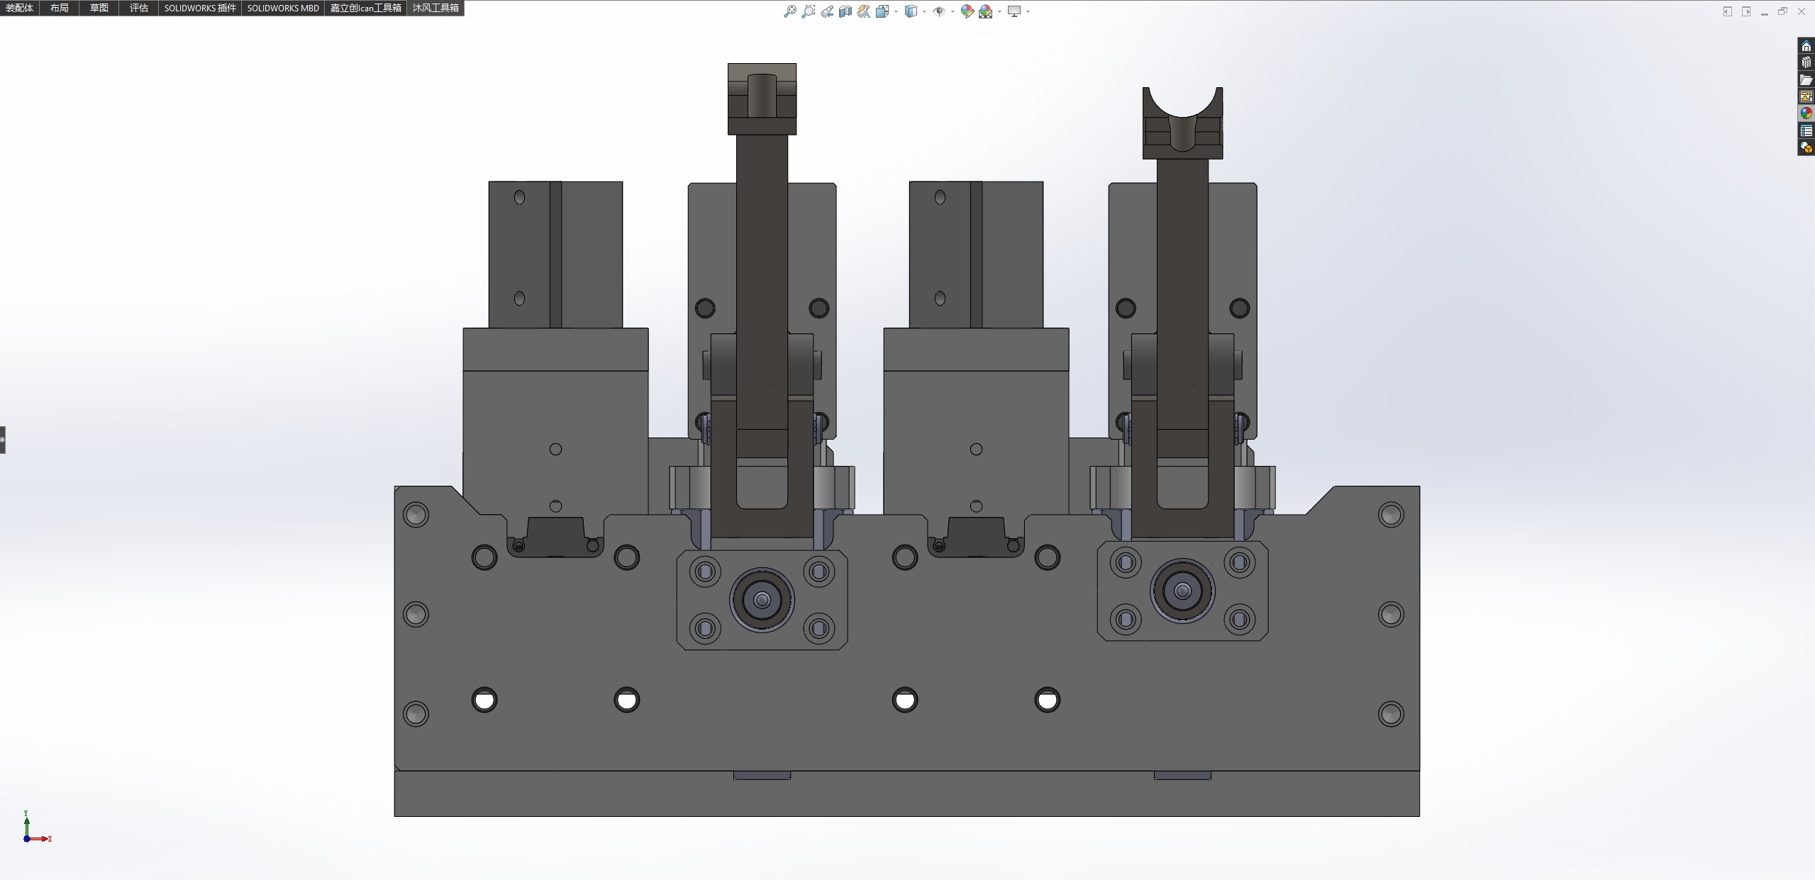Expand the Apply Scene dropdown arrow
The height and width of the screenshot is (880, 1815).
point(999,11)
